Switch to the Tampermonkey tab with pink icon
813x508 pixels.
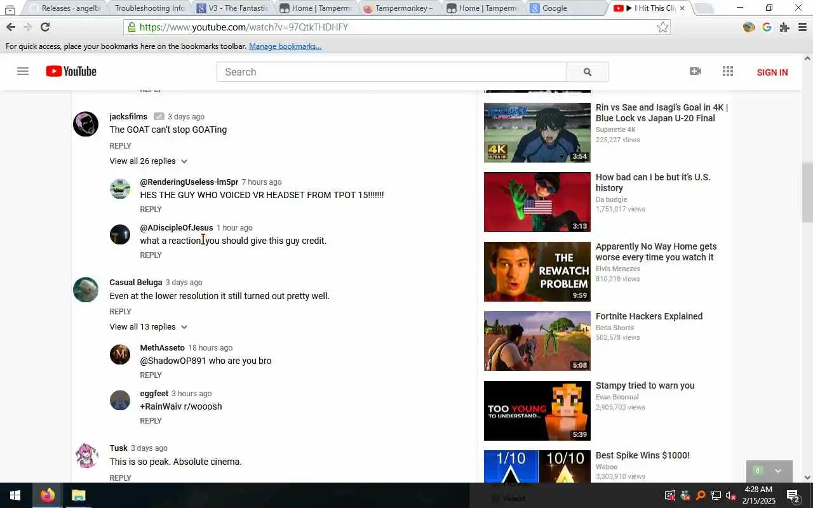tap(398, 8)
